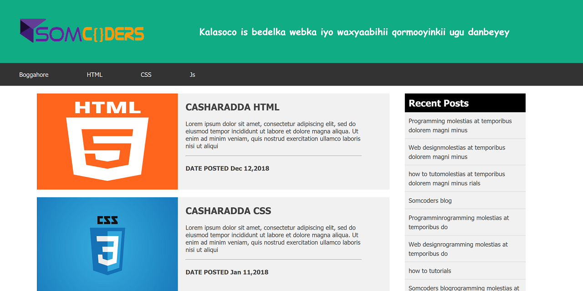Open the CASHARADDA HTML article heading

pos(232,107)
